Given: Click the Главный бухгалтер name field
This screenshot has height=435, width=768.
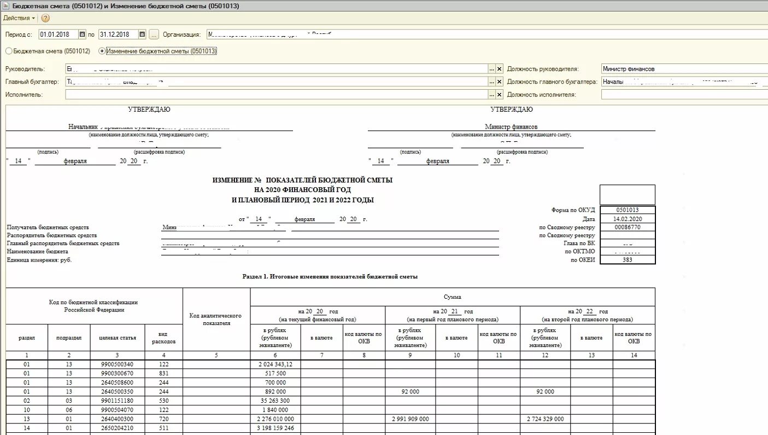Looking at the screenshot, I should [276, 82].
